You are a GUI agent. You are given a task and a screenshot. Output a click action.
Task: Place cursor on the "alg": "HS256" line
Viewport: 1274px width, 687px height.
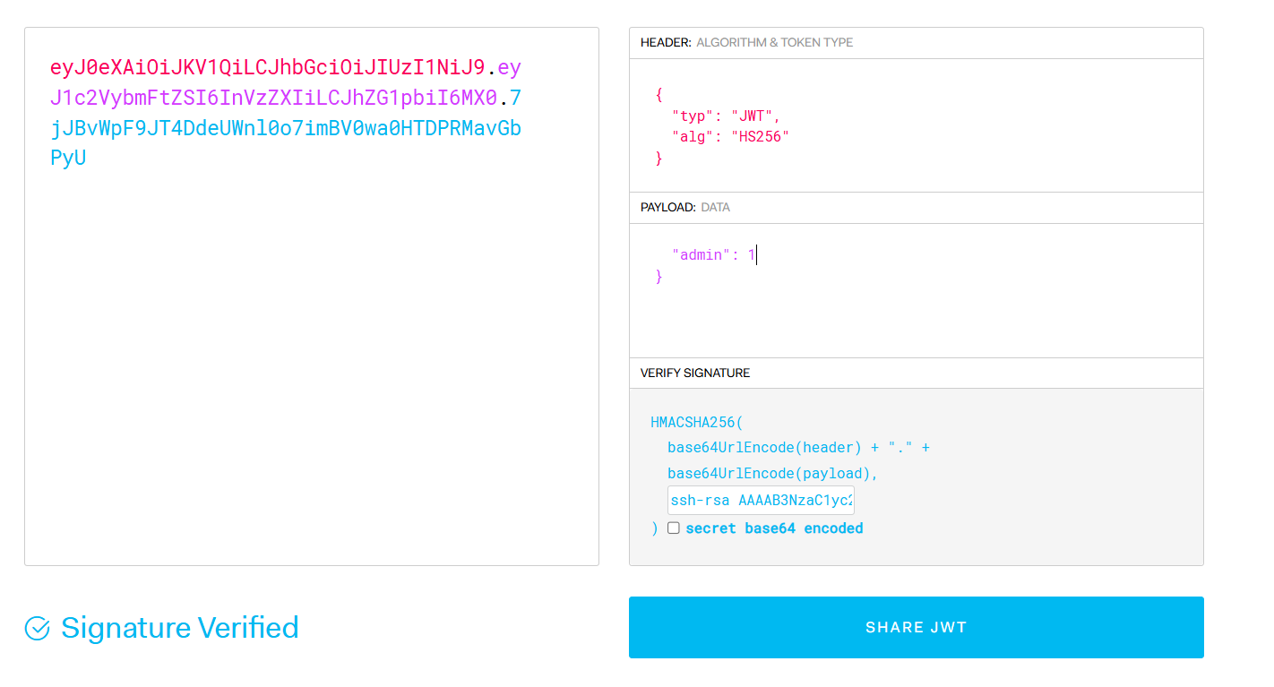tap(730, 136)
